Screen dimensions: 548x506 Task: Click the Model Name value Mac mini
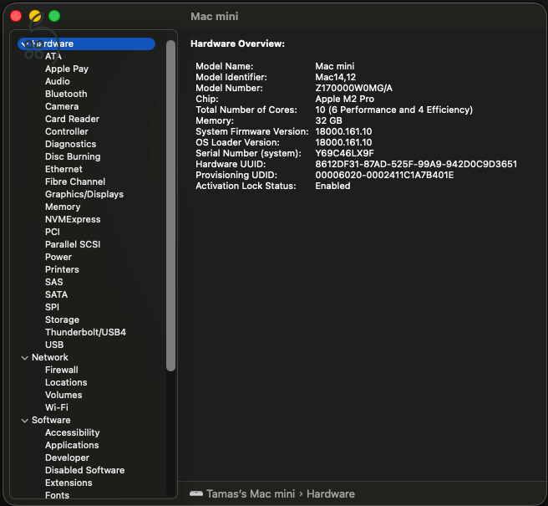[x=334, y=66]
